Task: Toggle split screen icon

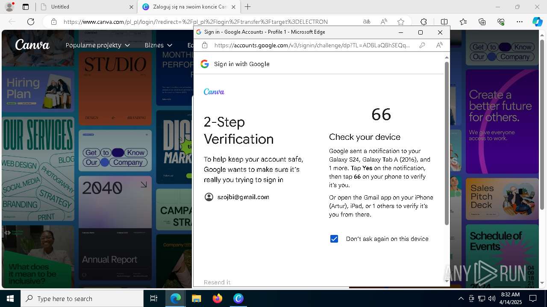Action: click(444, 22)
